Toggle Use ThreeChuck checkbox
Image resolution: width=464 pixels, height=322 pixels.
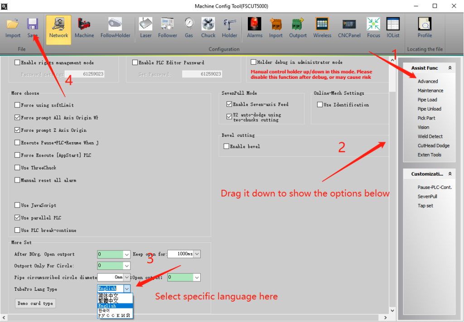tap(17, 168)
